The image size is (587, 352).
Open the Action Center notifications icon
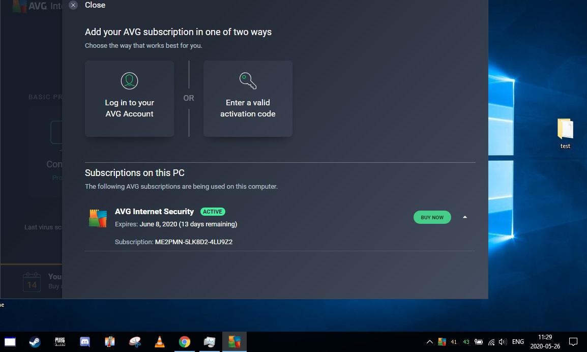[573, 341]
